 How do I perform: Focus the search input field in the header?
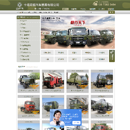(97, 12)
